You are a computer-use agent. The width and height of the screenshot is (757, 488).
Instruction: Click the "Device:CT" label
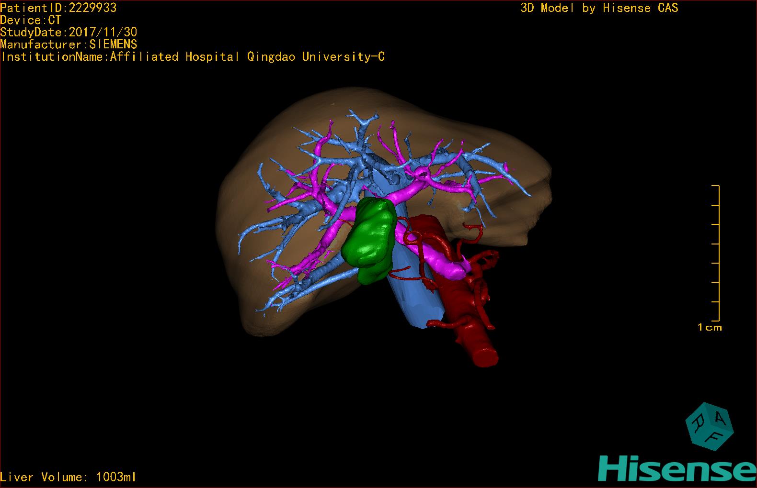point(31,20)
